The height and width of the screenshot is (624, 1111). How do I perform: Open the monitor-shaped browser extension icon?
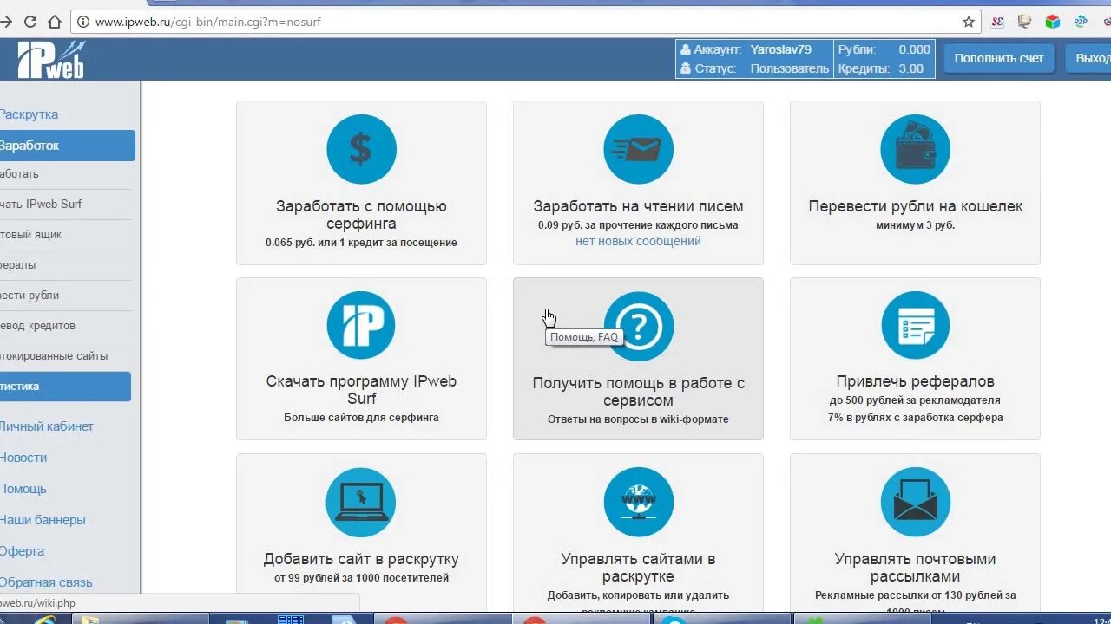tap(1025, 22)
